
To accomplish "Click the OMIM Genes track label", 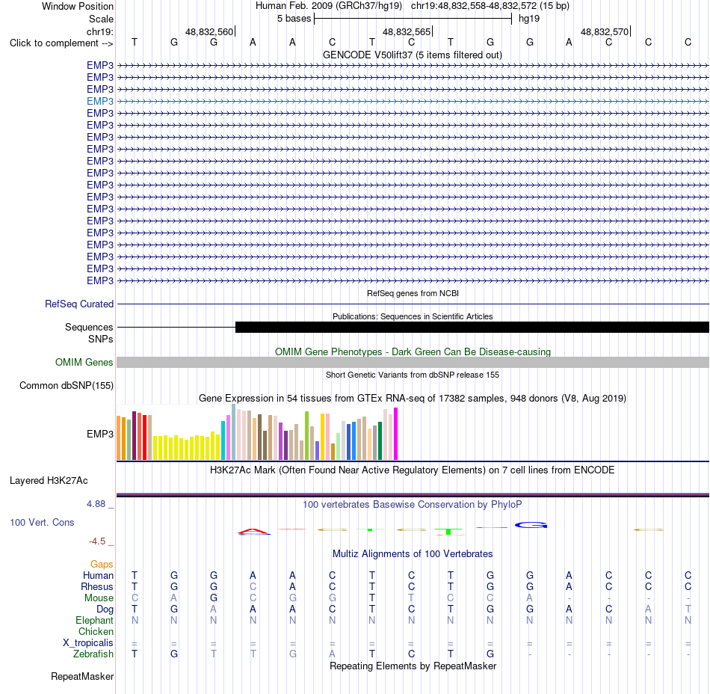I will tap(84, 363).
